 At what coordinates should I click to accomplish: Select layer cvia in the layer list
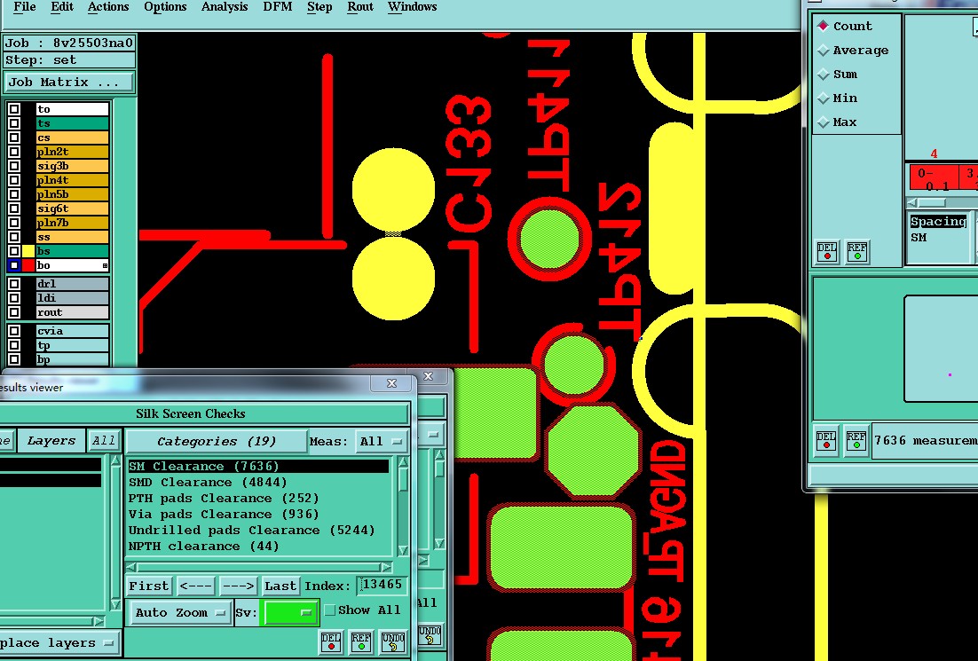click(73, 331)
